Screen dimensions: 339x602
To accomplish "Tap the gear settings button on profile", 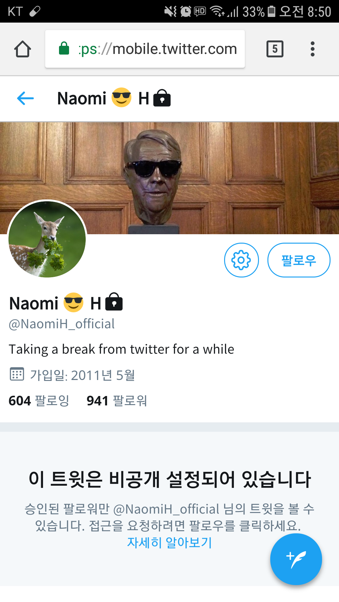I will [x=241, y=260].
